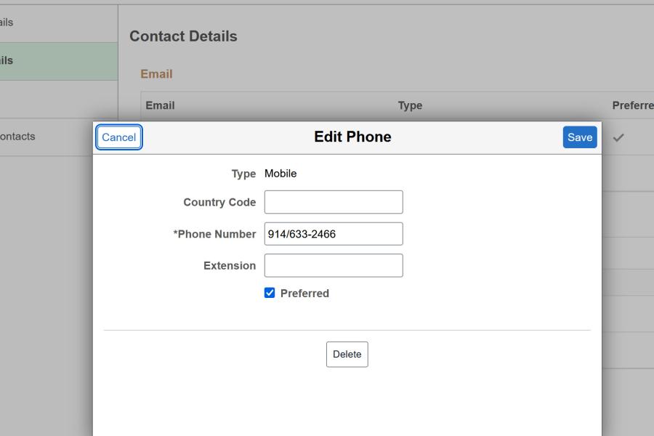Click the Type label in the dialog
The width and height of the screenshot is (654, 436).
(x=244, y=174)
